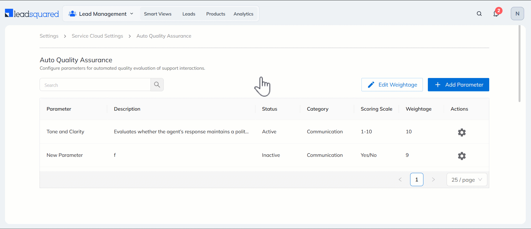This screenshot has height=229, width=531.
Task: Go to Smart Views tab
Action: (x=158, y=14)
